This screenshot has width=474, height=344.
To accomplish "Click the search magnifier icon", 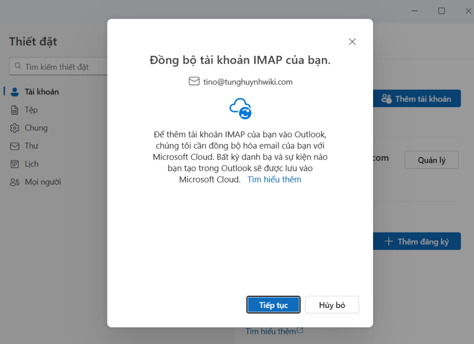I will pyautogui.click(x=18, y=66).
